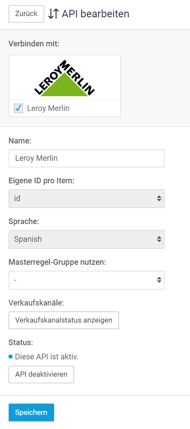The height and width of the screenshot is (429, 190).
Task: Click the Masterregel-Gruppe nutzen label
Action: tap(57, 262)
